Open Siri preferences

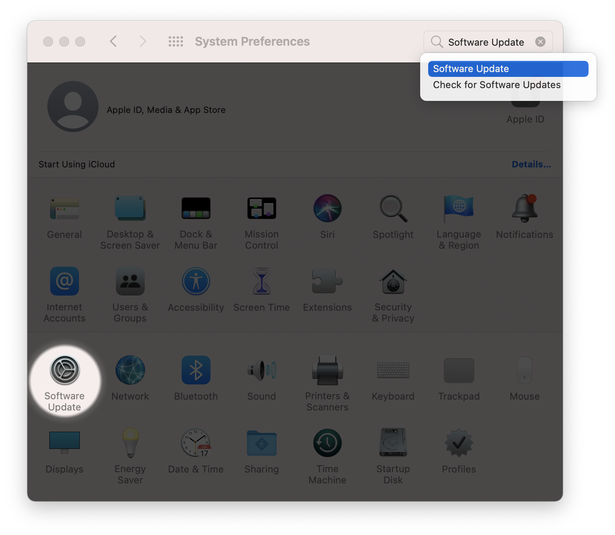(327, 217)
